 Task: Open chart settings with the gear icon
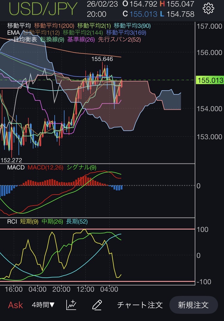[208, 9]
